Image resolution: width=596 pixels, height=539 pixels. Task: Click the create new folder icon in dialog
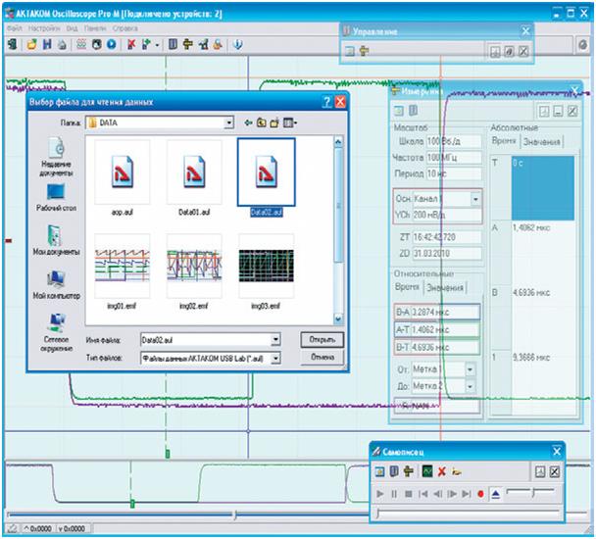pos(274,122)
